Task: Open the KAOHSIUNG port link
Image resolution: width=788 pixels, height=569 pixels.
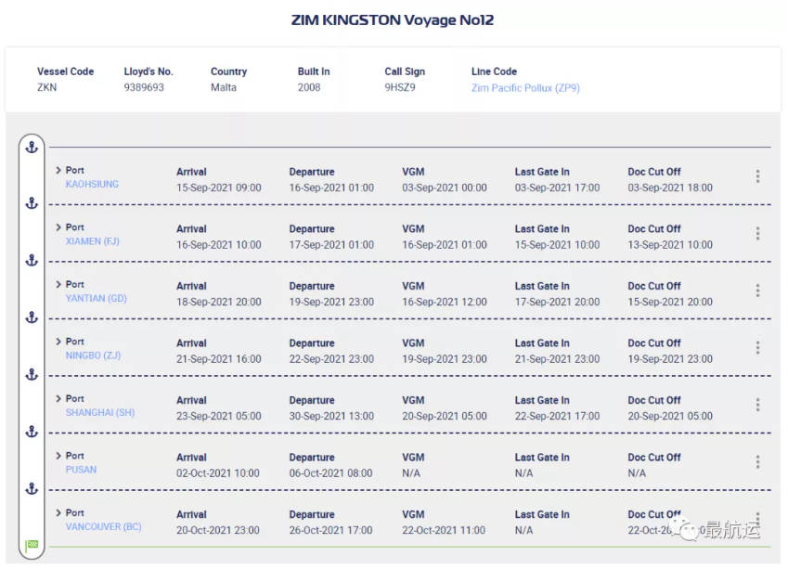Action: point(92,185)
